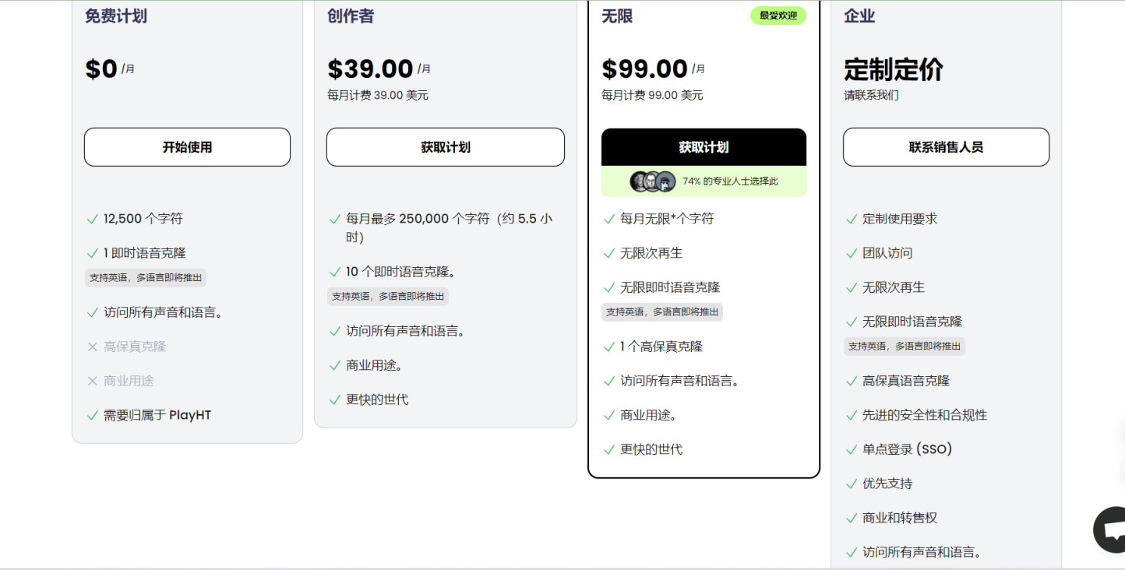
Task: Click the checkmark next to 优先支持
Action: tap(852, 484)
